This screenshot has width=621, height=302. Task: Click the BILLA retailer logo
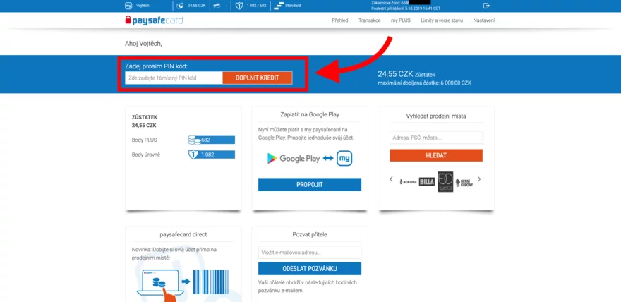click(428, 181)
